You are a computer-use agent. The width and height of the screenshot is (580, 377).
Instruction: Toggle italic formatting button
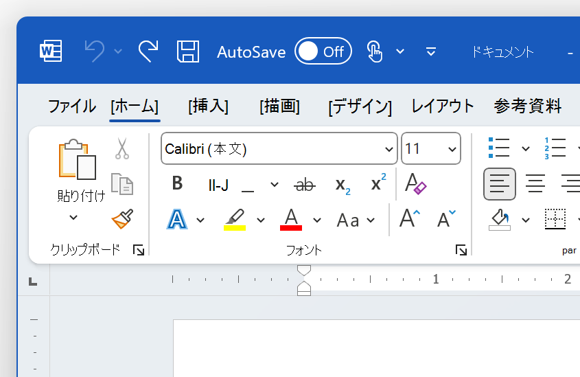click(218, 185)
